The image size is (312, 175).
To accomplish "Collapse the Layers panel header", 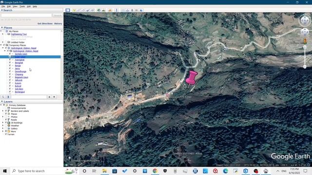I will point(2,102).
